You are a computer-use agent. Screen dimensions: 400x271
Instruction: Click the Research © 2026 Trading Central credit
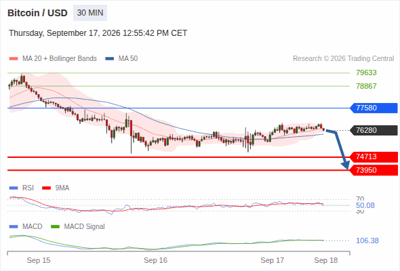343,59
